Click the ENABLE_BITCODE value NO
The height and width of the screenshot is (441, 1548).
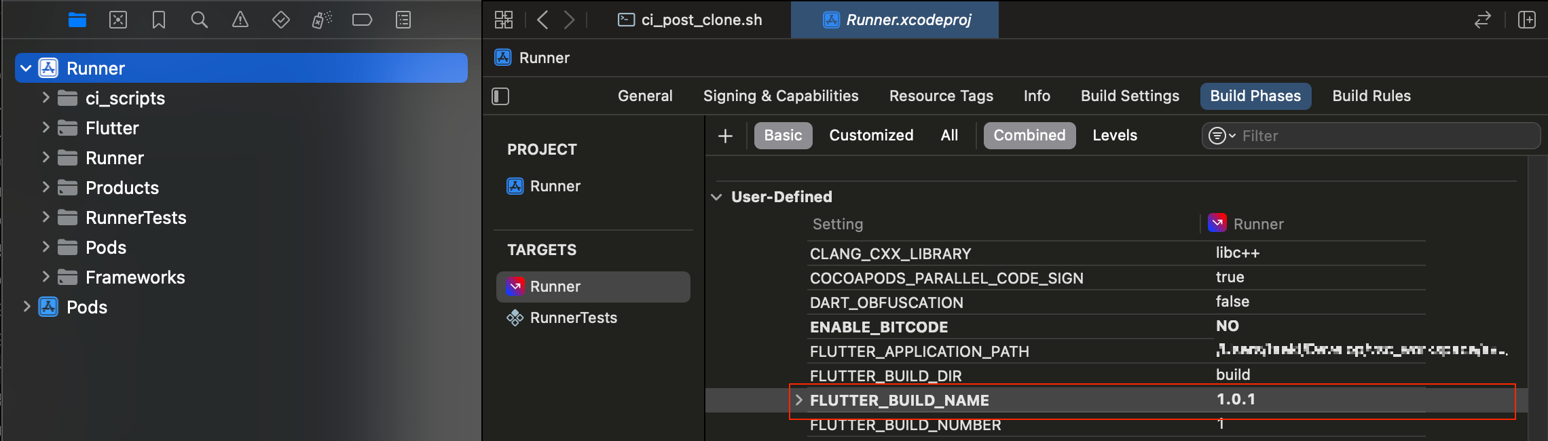pyautogui.click(x=1227, y=326)
